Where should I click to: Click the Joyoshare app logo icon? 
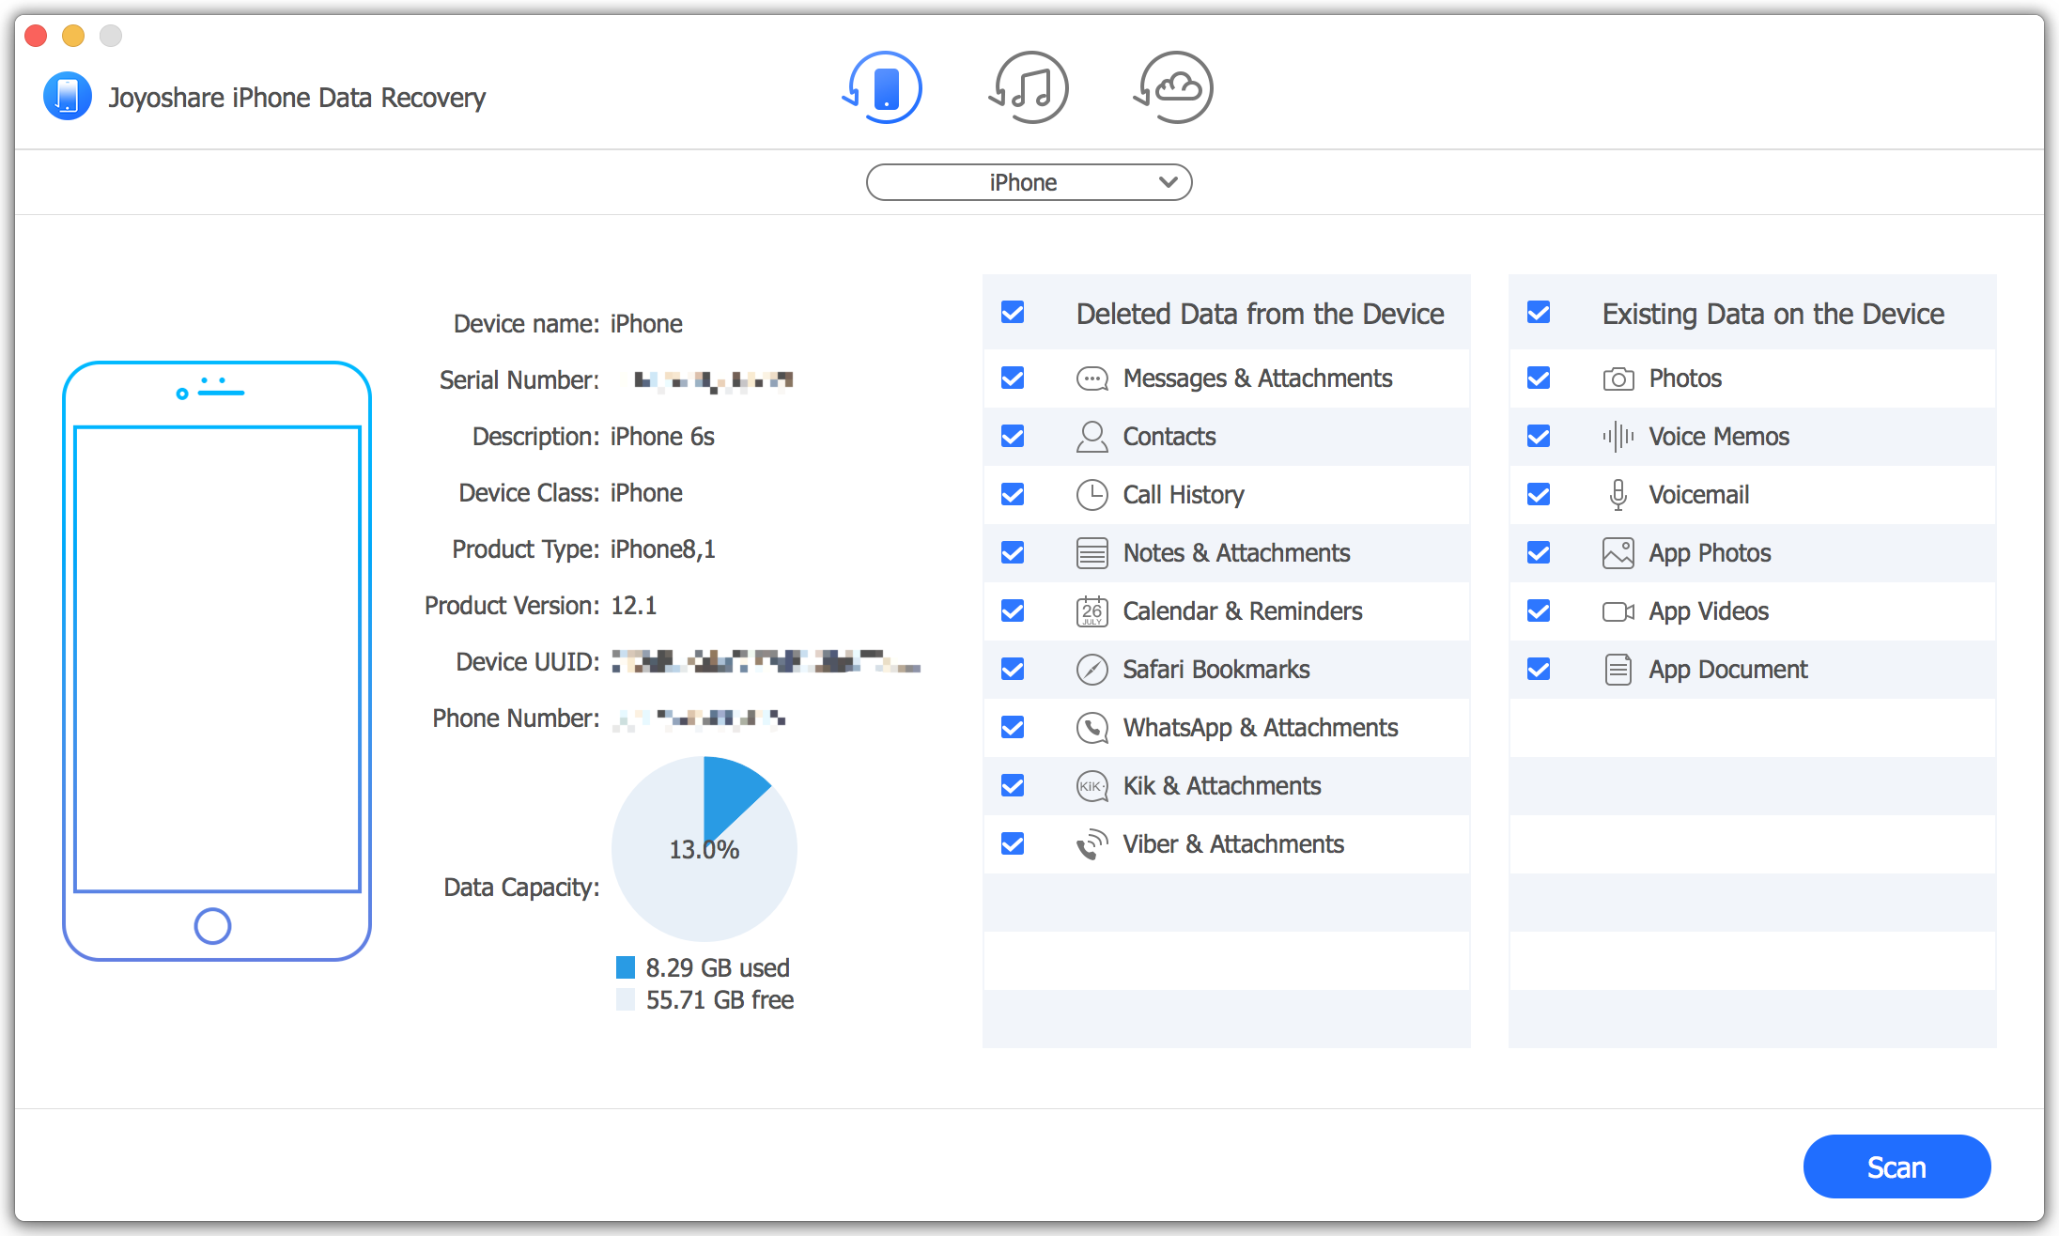[68, 97]
